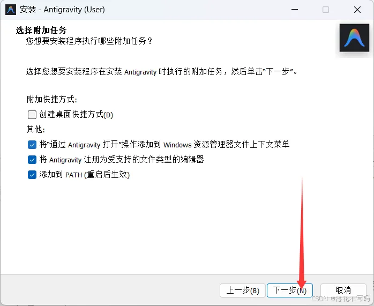Click the Antigravity icon in the title bar

(11, 10)
